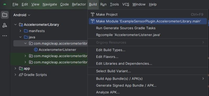Screen dimensions: 209x96
Task: Click the AccelerometerListener class icon
Action: click(36, 50)
